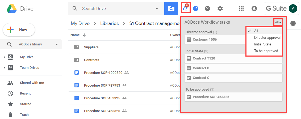The height and width of the screenshot is (119, 301).
Task: Sort by Name column header
Action: (x=75, y=35)
